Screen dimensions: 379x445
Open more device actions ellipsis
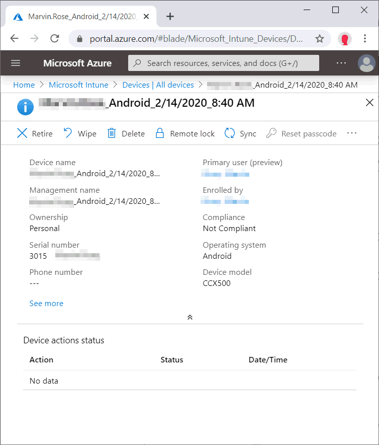click(351, 133)
